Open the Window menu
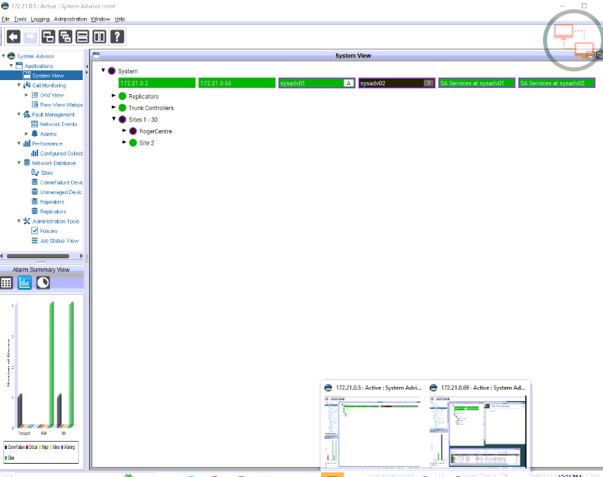The width and height of the screenshot is (603, 477). (101, 19)
